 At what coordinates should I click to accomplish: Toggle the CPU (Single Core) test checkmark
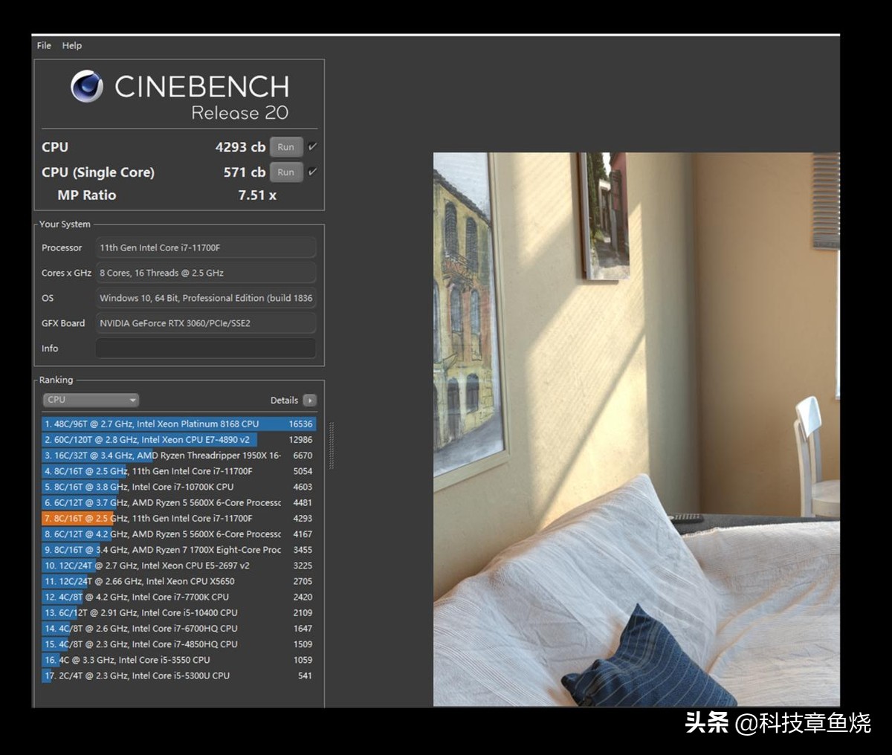[x=312, y=172]
